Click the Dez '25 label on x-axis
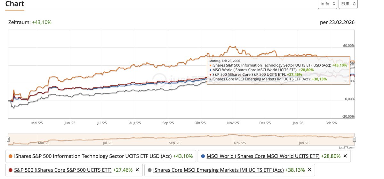 tap(265, 123)
